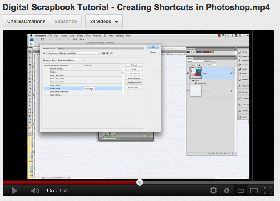Collapse Layer 1 effects with fx arrow

(234, 73)
